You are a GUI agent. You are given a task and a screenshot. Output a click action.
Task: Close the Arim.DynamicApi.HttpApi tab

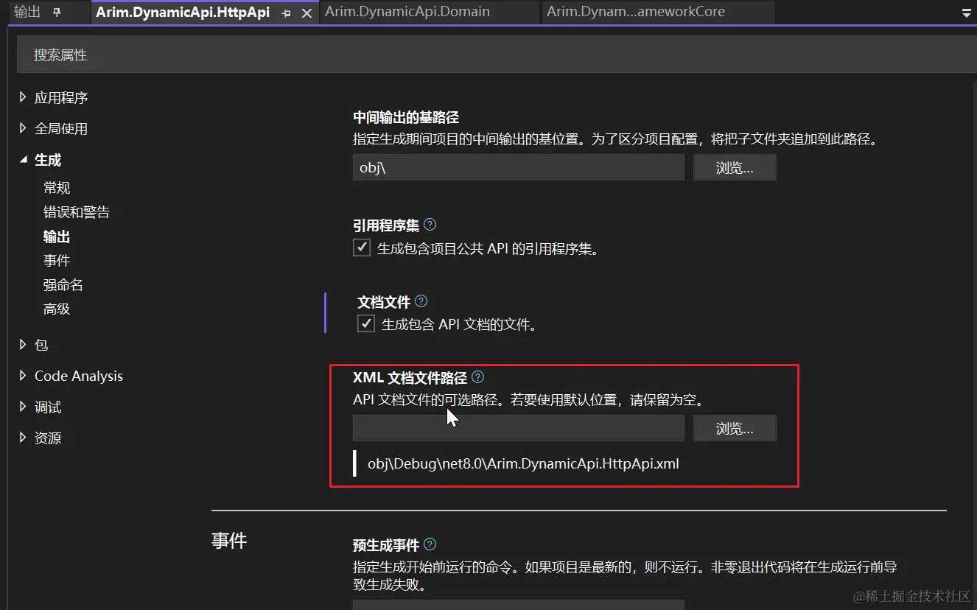(x=307, y=13)
